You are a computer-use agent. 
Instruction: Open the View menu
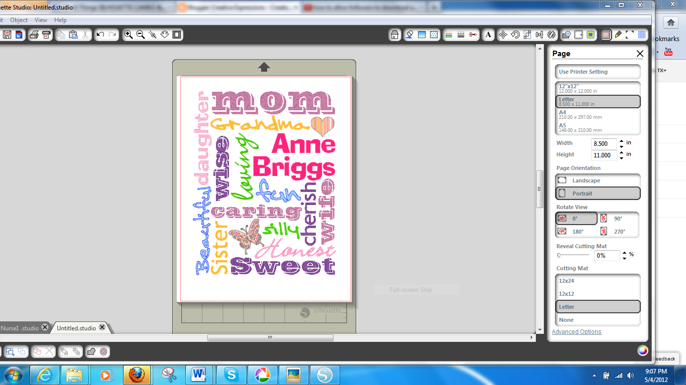tap(40, 20)
